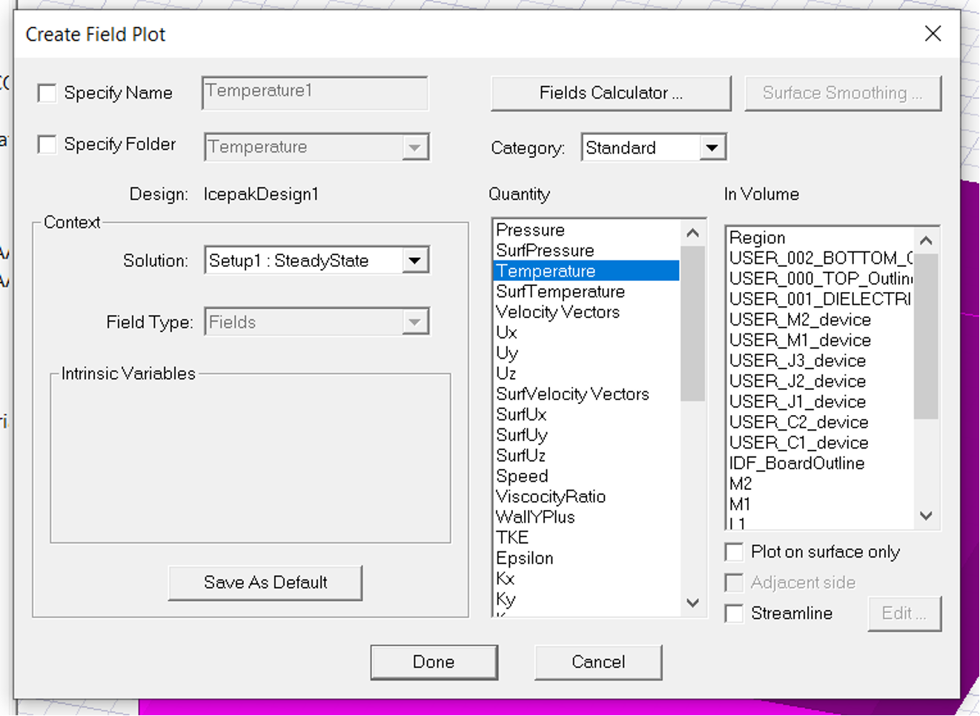Screen dimensions: 980x716
Task: Select USER_M2_device volume
Action: pos(800,320)
